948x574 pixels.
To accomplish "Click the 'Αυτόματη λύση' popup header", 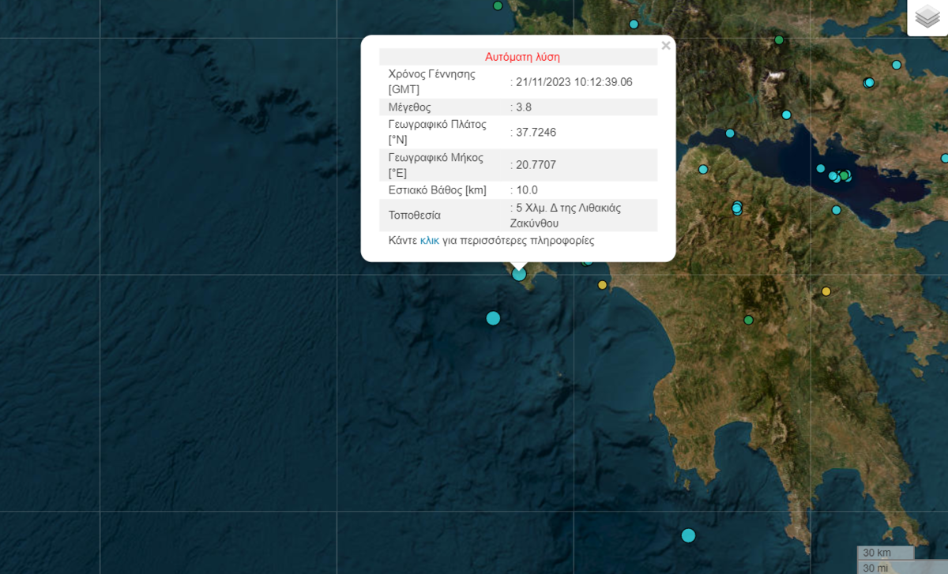I will 521,57.
